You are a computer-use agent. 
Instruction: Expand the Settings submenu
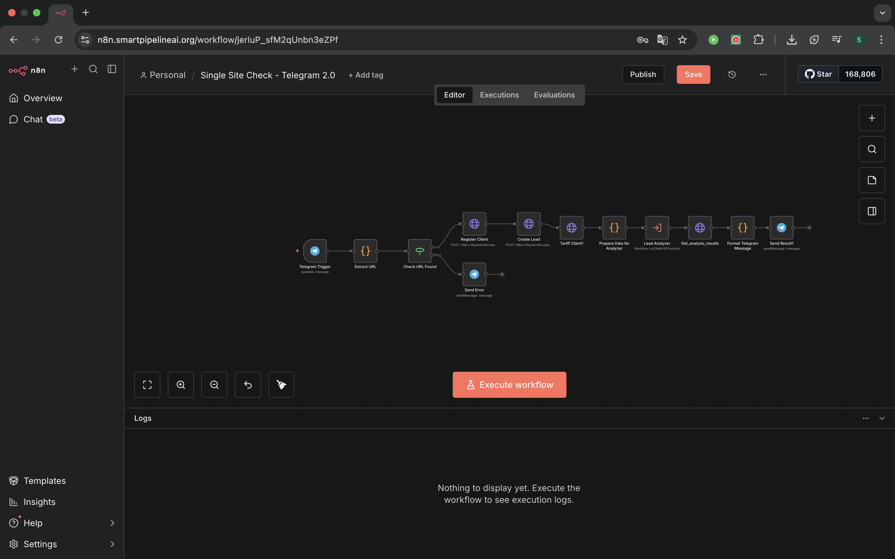tap(112, 544)
